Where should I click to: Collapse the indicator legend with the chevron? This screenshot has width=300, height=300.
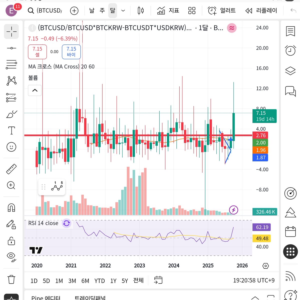click(x=35, y=90)
